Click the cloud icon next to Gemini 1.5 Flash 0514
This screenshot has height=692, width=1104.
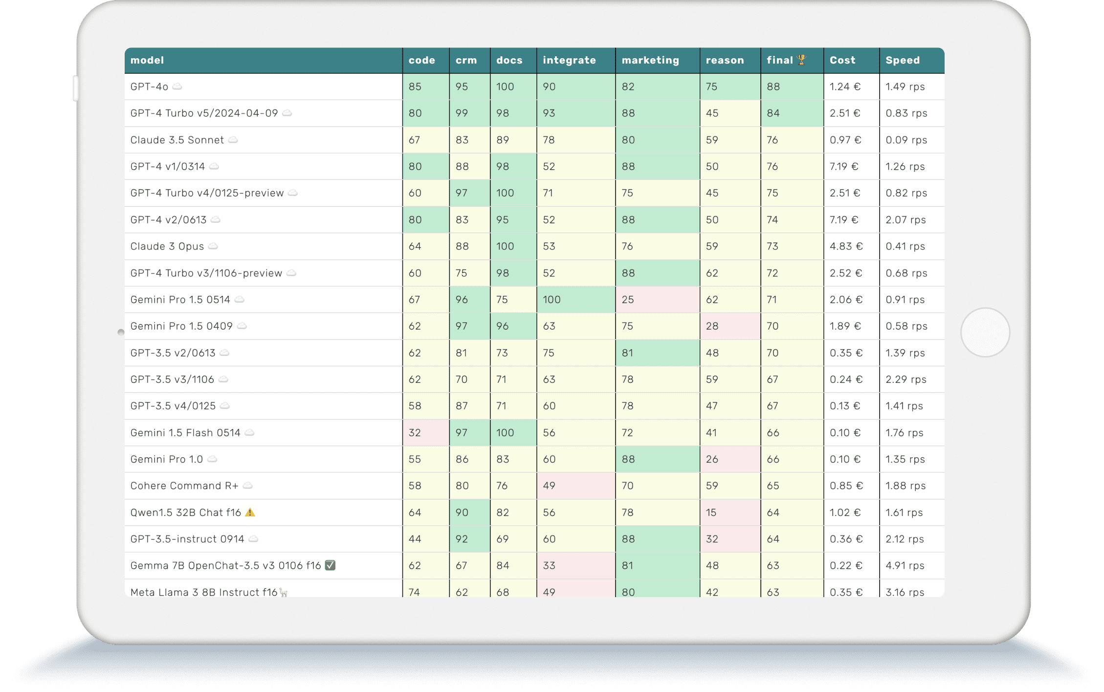click(x=249, y=432)
